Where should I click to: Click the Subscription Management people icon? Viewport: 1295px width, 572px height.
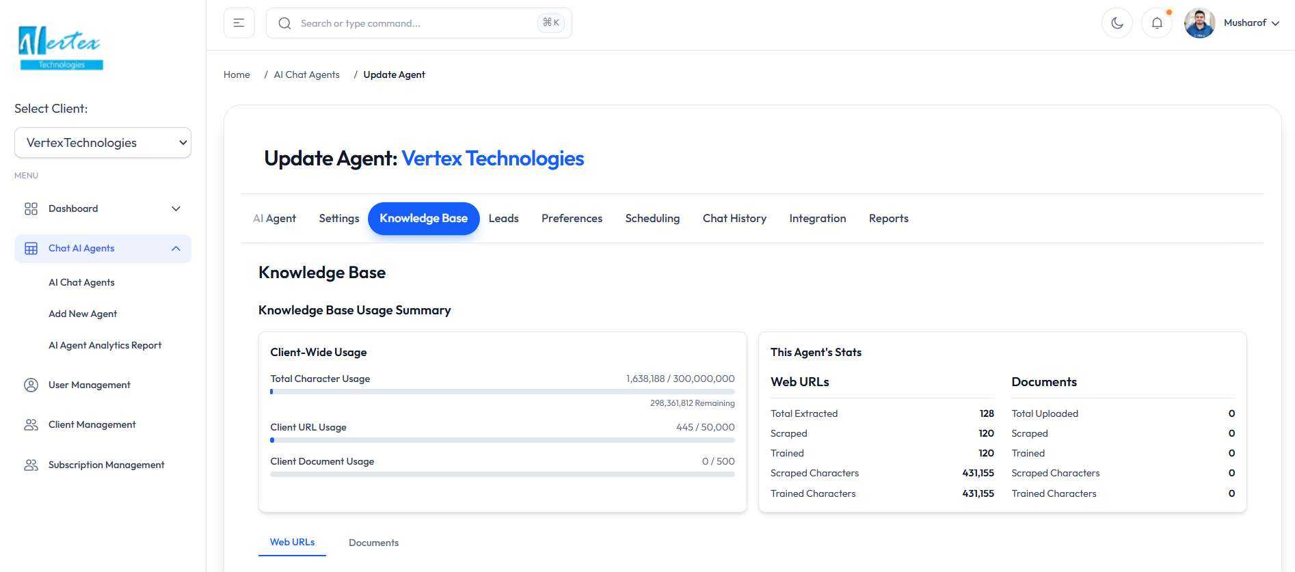31,465
